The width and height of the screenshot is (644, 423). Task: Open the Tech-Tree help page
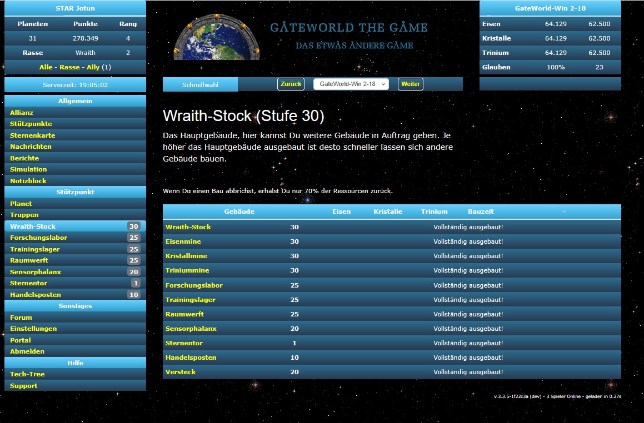click(x=27, y=374)
